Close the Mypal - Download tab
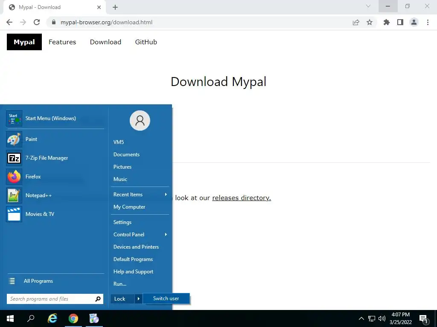 point(99,7)
